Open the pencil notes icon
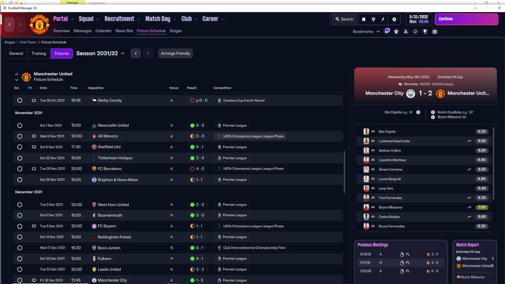Screen dimensions: 505x284 383,19
